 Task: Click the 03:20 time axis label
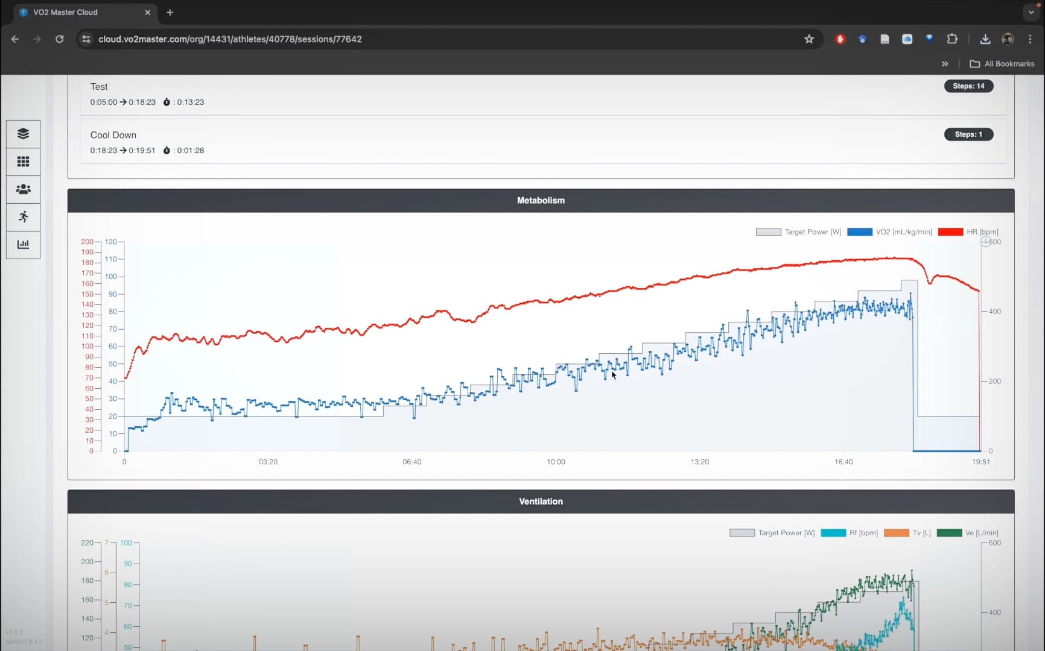tap(268, 462)
